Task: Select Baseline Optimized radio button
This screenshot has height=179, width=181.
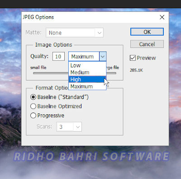Action: (x=33, y=106)
